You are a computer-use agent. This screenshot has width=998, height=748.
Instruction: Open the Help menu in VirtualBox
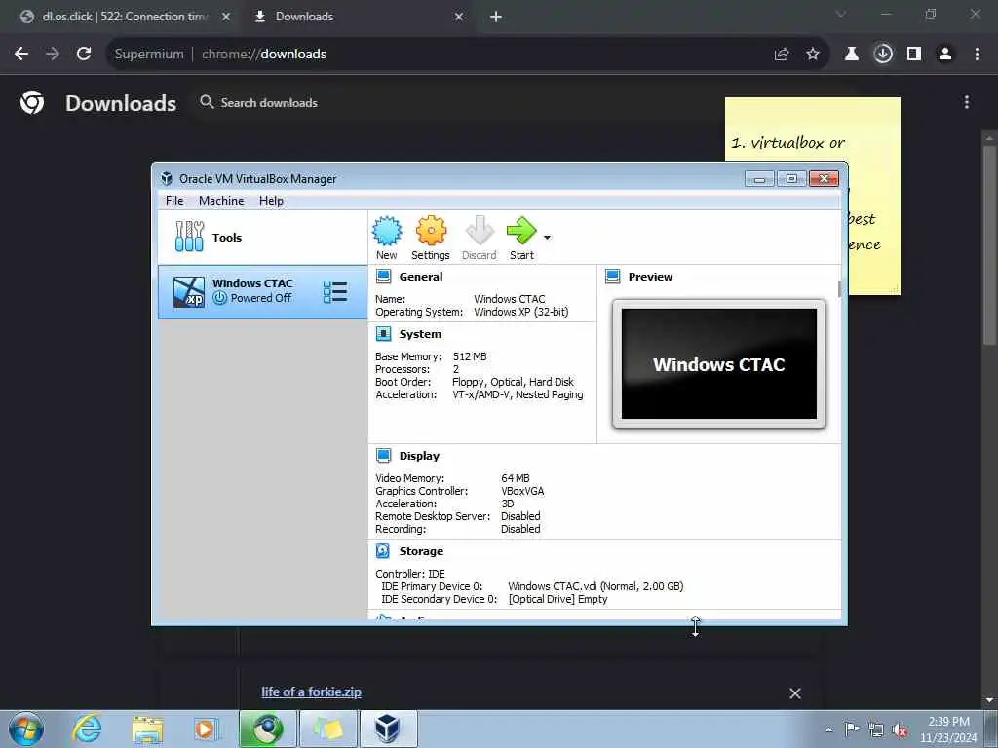tap(271, 201)
